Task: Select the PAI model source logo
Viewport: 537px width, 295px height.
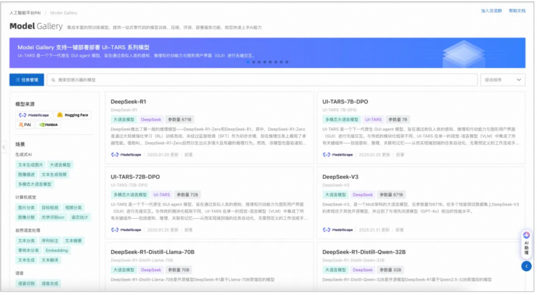Action: [24, 125]
